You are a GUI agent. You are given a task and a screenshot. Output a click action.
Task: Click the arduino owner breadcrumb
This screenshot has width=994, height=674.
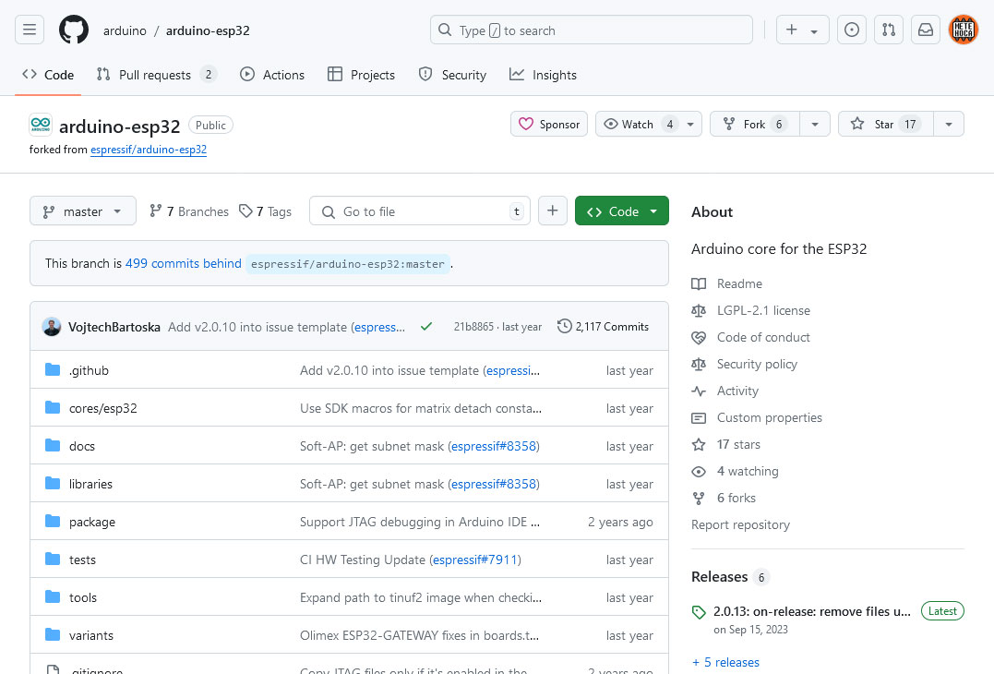pyautogui.click(x=125, y=30)
